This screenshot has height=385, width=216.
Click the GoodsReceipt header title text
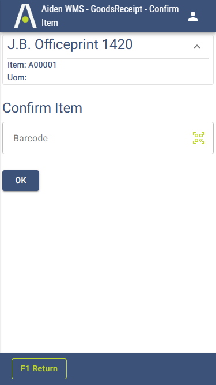116,9
